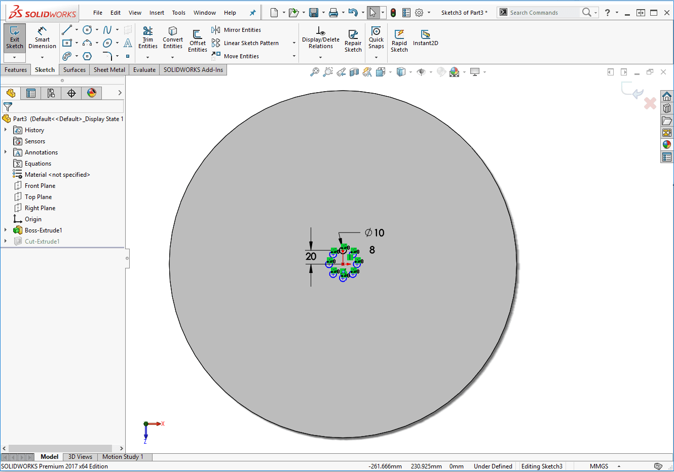Expand the Boss-Extrude1 feature node
Viewport: 674px width, 472px height.
click(6, 230)
